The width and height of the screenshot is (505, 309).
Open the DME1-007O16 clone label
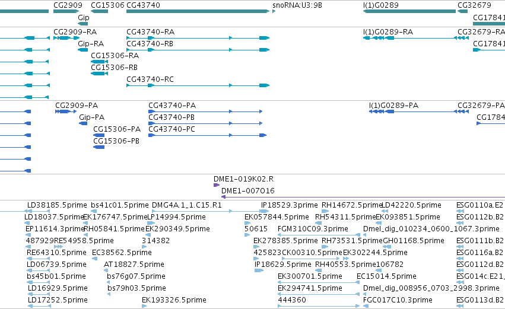pyautogui.click(x=248, y=191)
